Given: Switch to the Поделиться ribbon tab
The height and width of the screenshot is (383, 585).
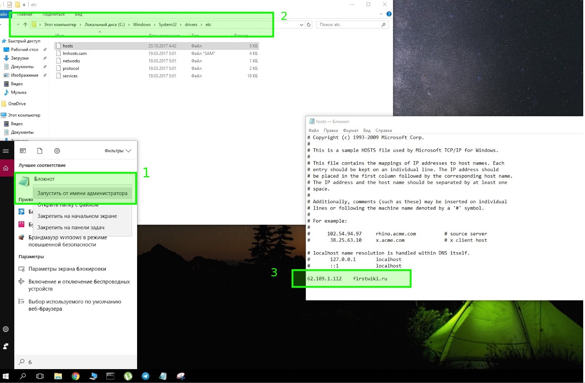Looking at the screenshot, I should tap(53, 14).
